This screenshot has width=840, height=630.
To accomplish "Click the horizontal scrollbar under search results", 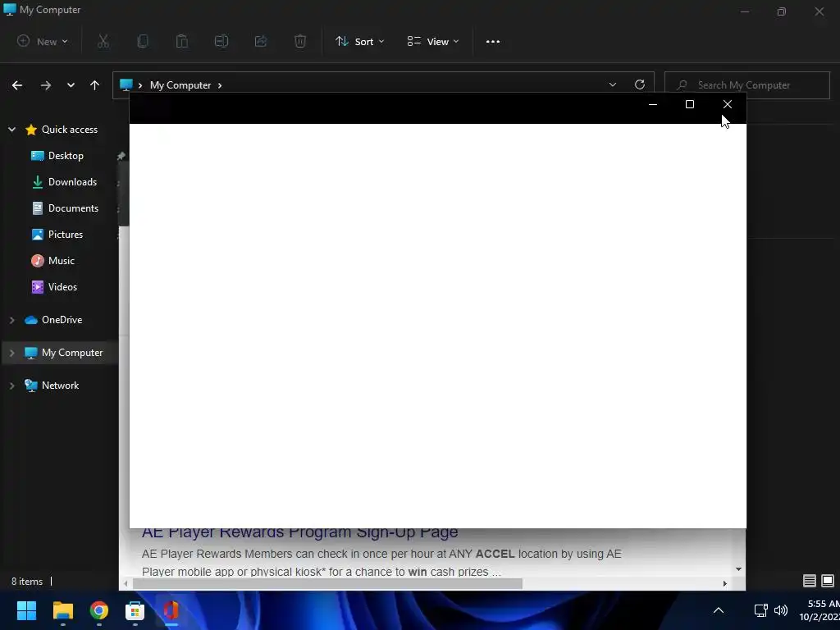I will (x=327, y=583).
